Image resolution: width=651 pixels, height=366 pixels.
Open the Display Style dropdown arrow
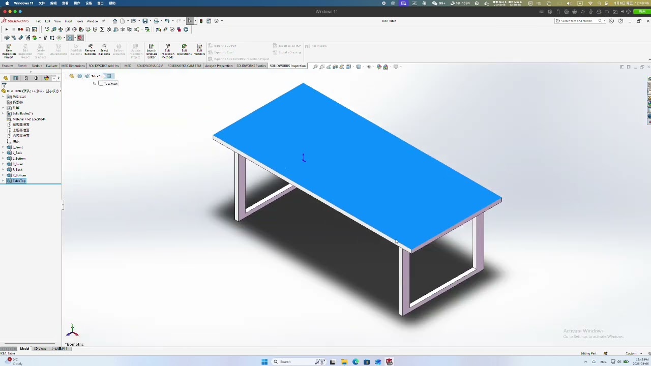(x=363, y=67)
